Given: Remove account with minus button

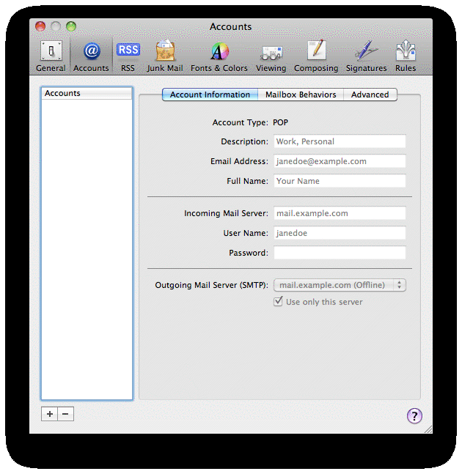Looking at the screenshot, I should (66, 414).
